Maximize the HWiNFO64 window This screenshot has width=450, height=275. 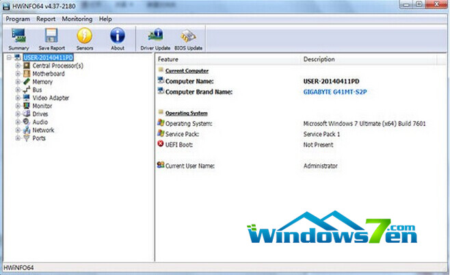419,4
